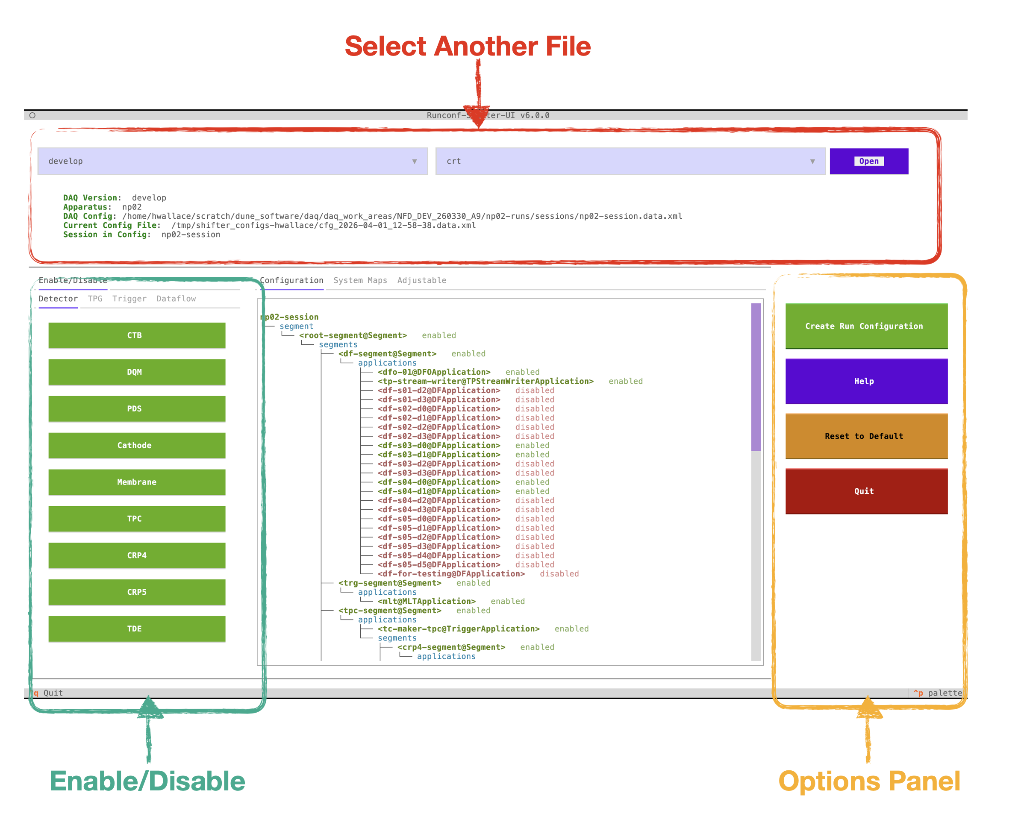Screen dimensions: 1024x834
Task: Select the df-s01-d3@DFApplication tree row
Action: (x=465, y=400)
